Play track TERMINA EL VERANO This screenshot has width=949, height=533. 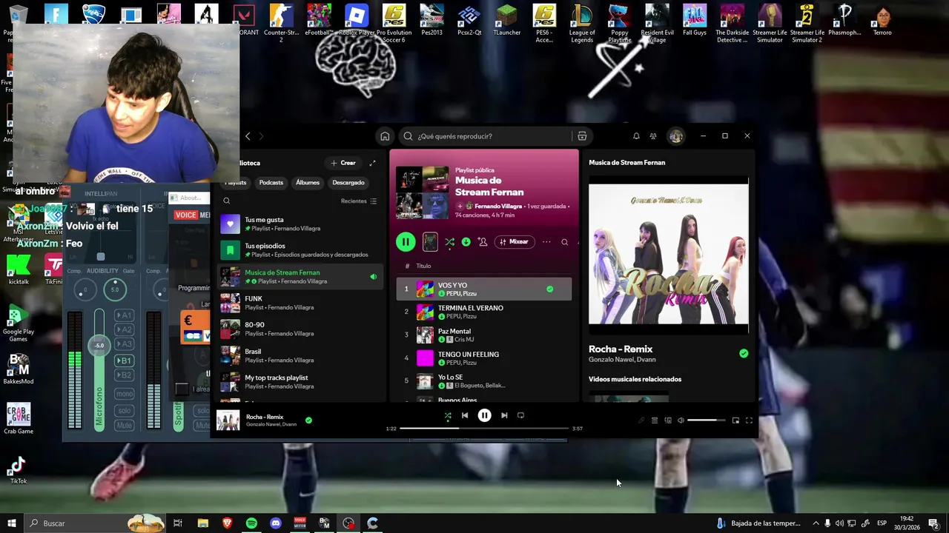tap(484, 312)
